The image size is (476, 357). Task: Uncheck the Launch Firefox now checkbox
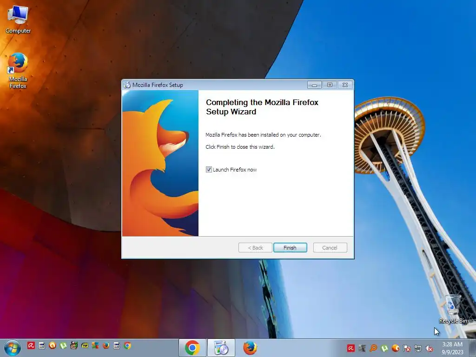[209, 170]
